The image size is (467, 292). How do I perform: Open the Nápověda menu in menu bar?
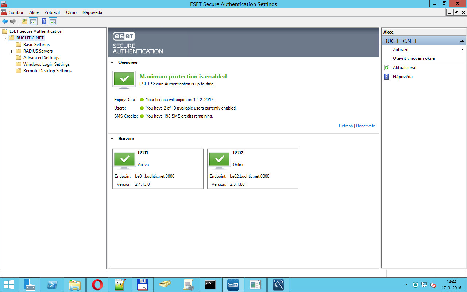(x=92, y=12)
